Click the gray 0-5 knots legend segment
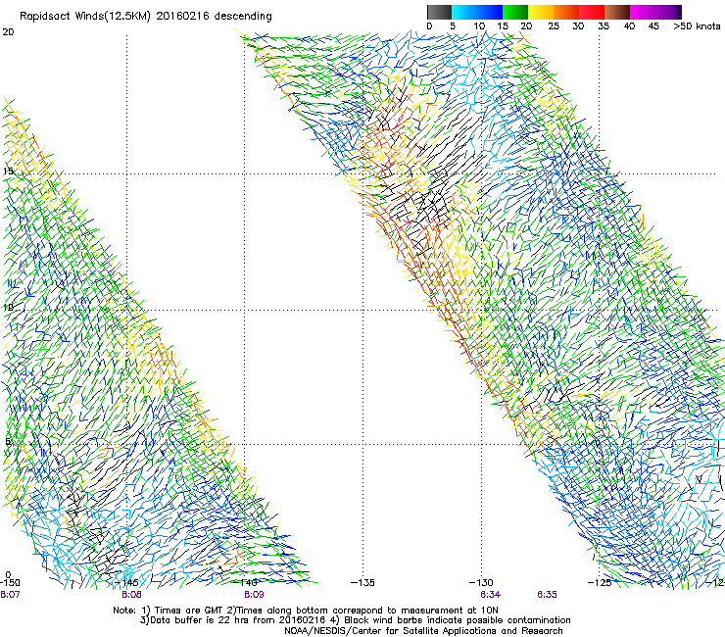This screenshot has width=725, height=637. (x=439, y=12)
